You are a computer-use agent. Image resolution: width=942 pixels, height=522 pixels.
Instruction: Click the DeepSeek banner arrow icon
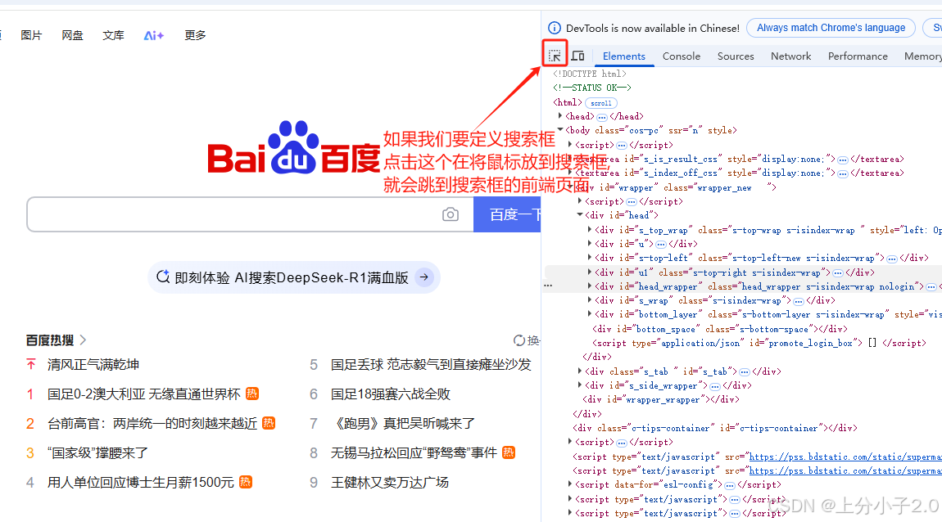pyautogui.click(x=424, y=277)
